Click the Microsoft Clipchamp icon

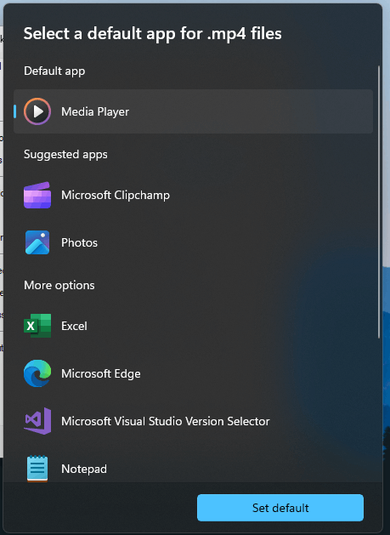click(x=37, y=195)
